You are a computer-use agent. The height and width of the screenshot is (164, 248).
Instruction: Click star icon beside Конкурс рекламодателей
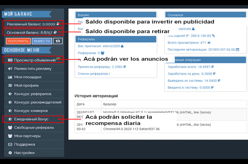tap(10, 102)
